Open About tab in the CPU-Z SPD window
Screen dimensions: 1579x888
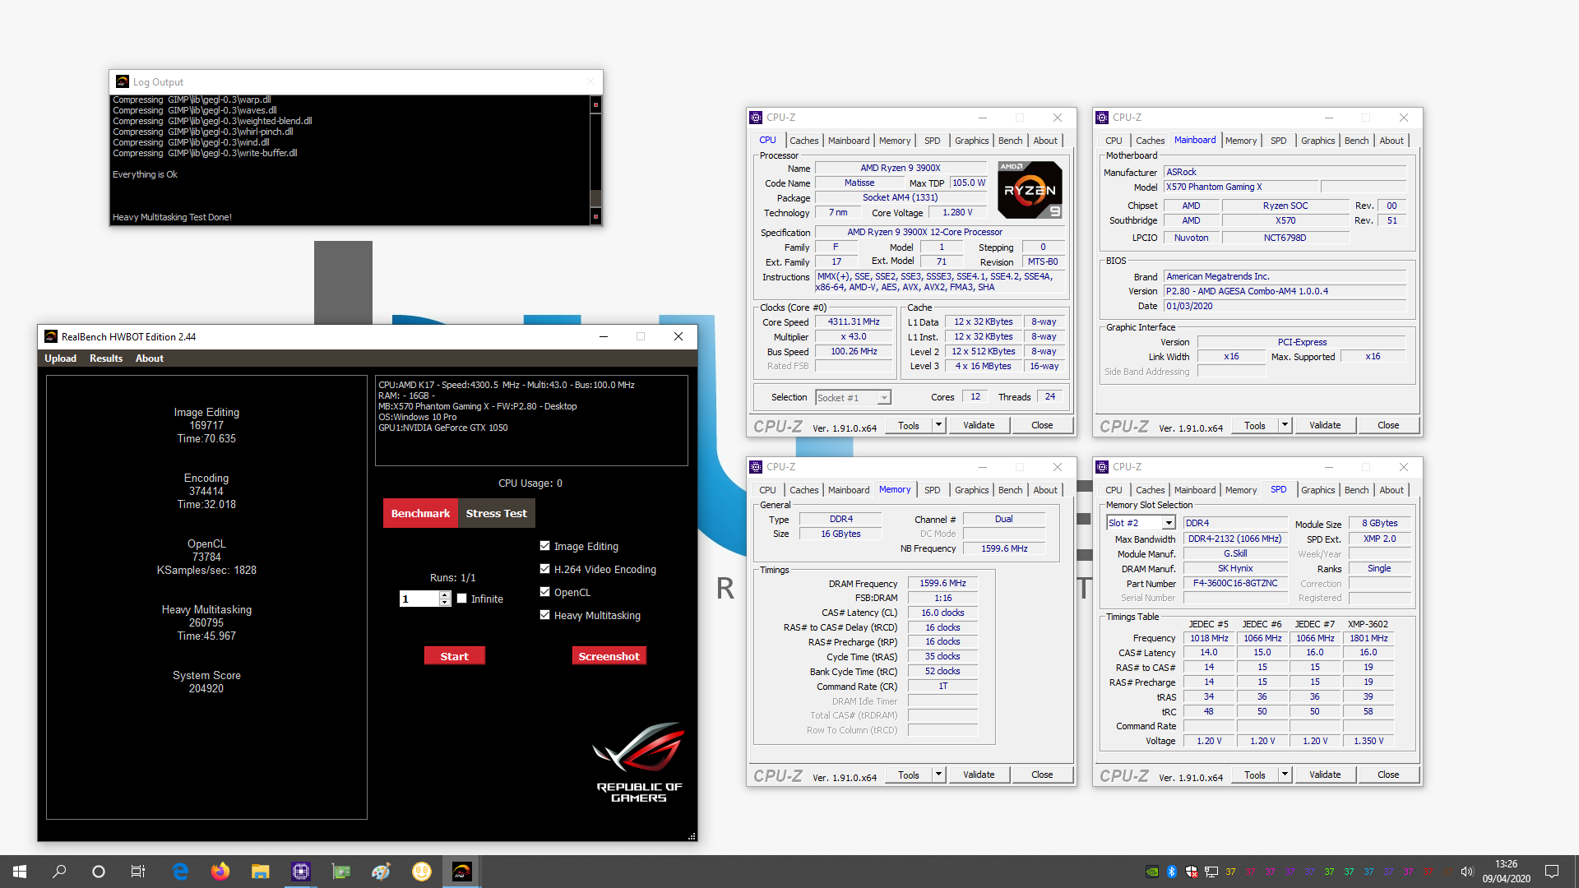tap(1391, 490)
